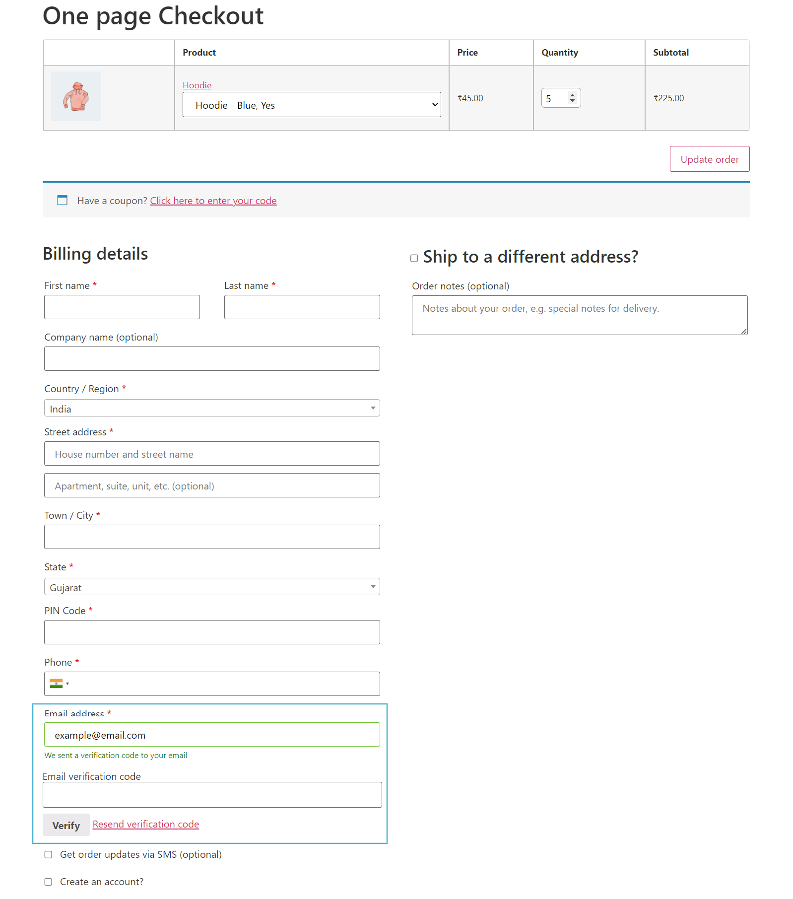The width and height of the screenshot is (793, 899).
Task: Click the quantity increase arrow
Action: click(x=572, y=94)
